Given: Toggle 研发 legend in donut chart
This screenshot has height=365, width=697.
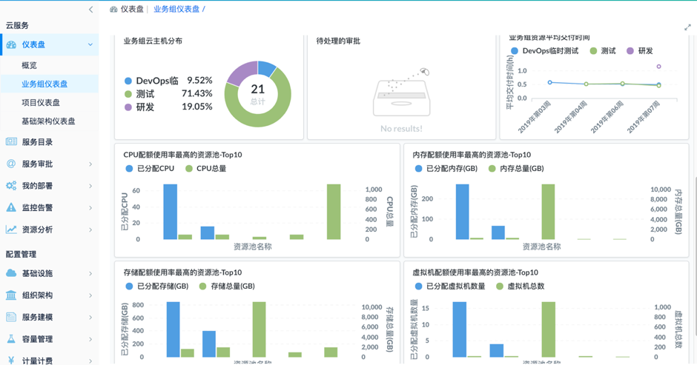Looking at the screenshot, I should [x=139, y=107].
